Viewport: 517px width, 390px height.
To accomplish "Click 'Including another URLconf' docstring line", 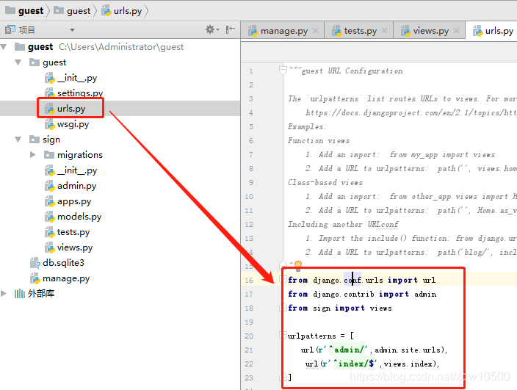I will click(x=343, y=224).
